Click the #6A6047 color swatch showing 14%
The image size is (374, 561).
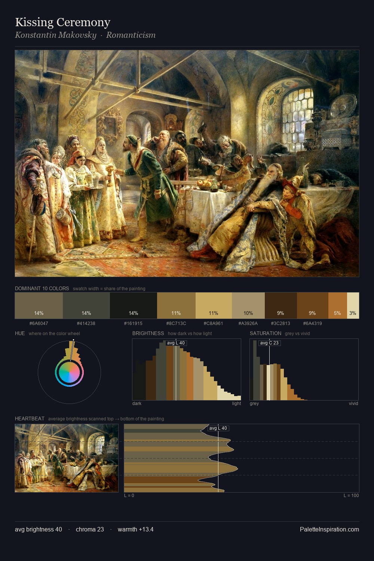tap(39, 306)
